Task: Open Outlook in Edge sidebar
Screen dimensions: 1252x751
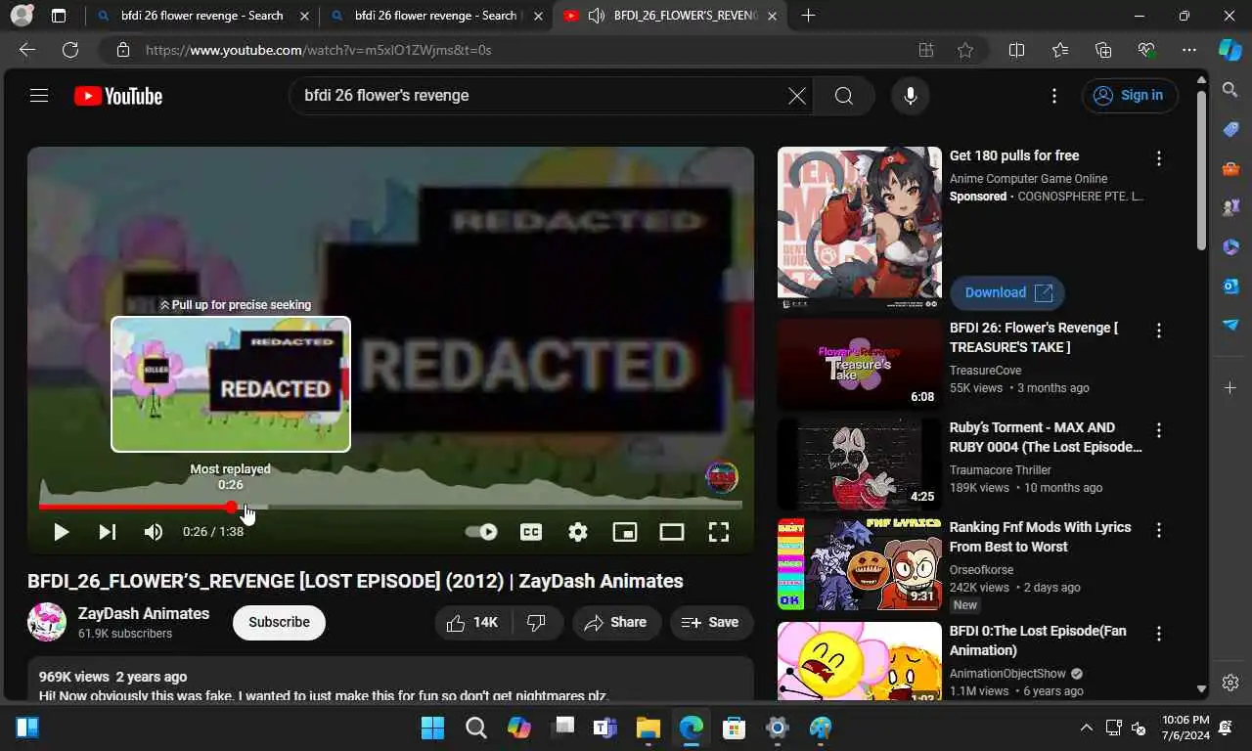Action: tap(1230, 286)
